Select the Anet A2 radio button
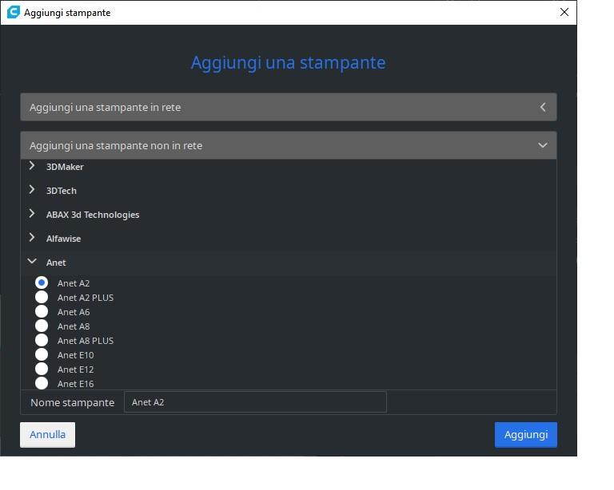 pos(42,283)
